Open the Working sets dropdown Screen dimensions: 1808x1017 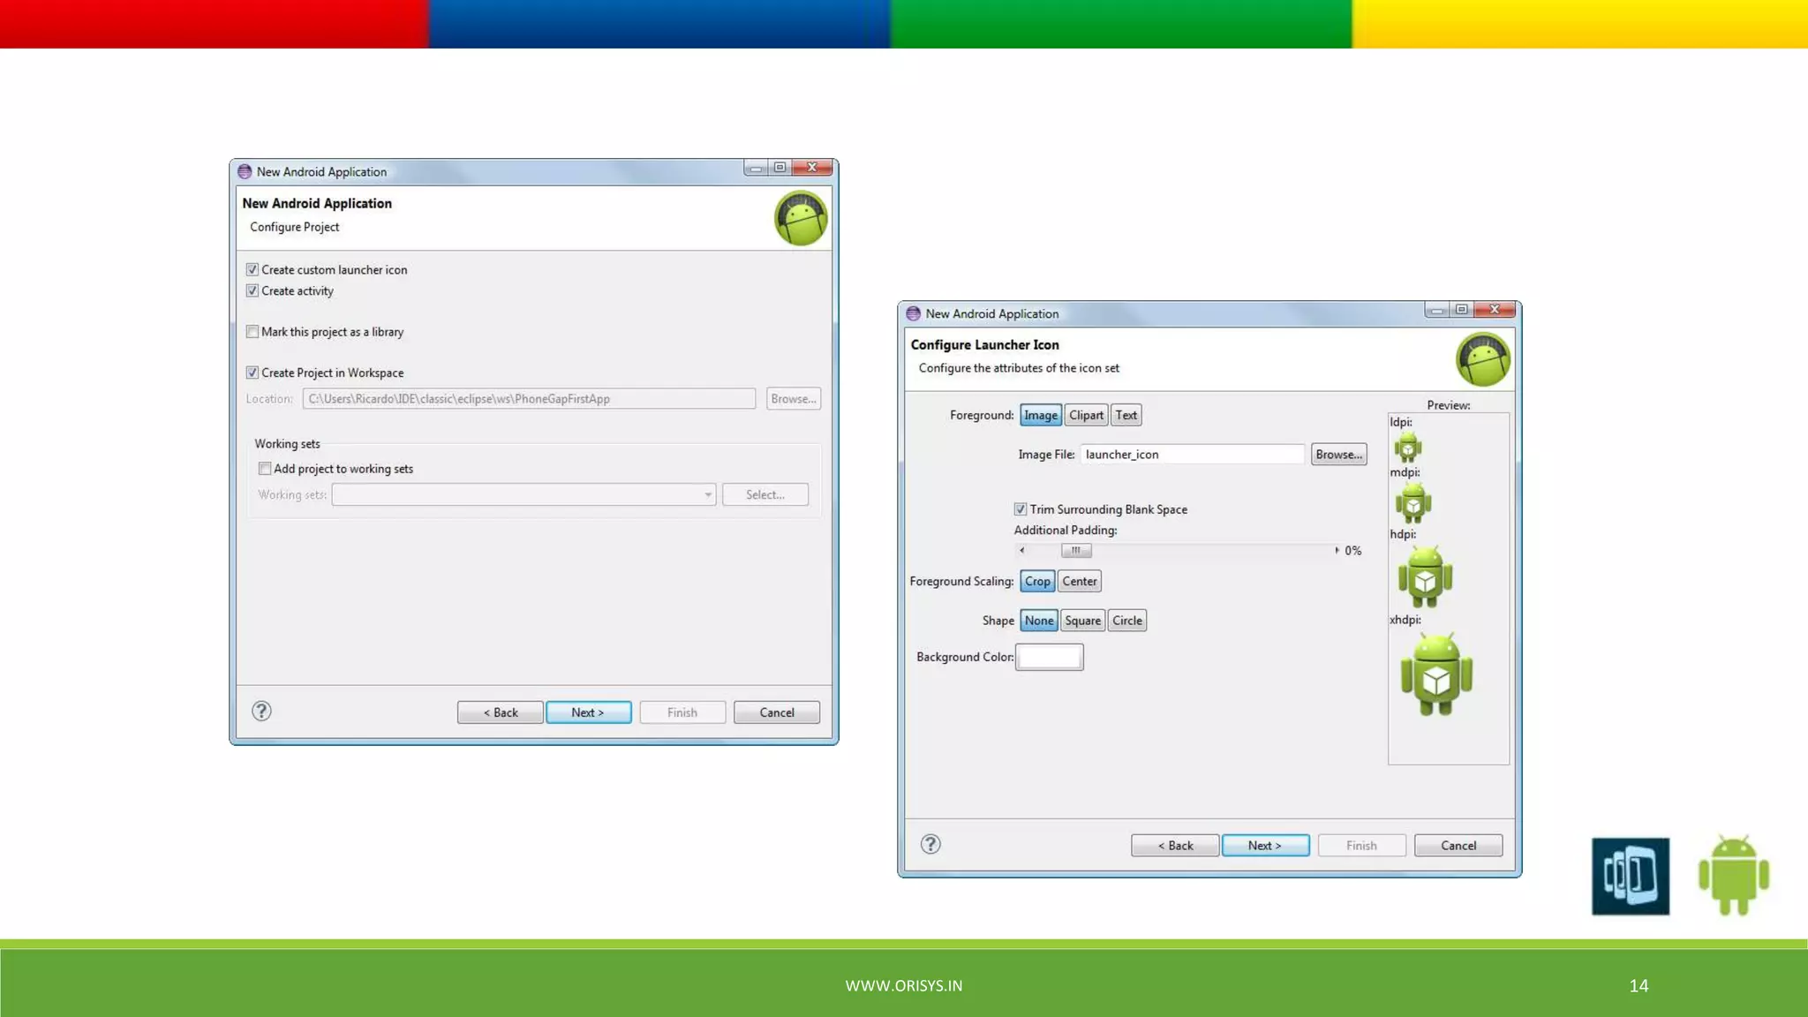707,495
